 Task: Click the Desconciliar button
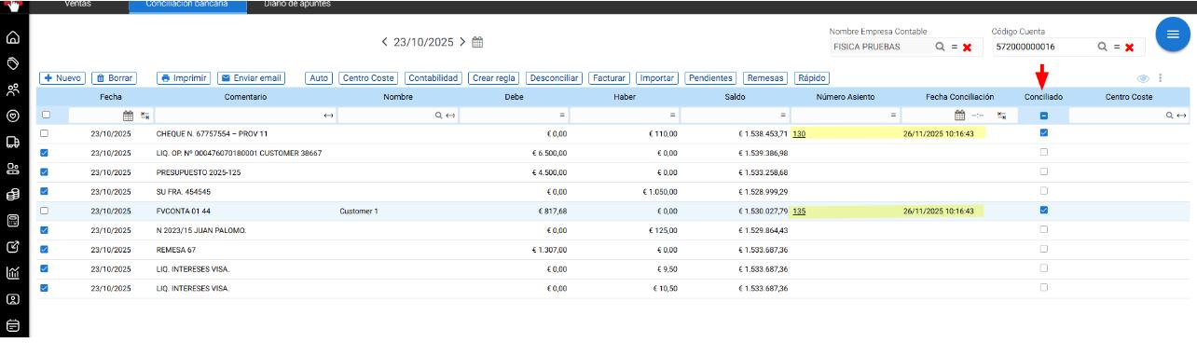point(554,78)
